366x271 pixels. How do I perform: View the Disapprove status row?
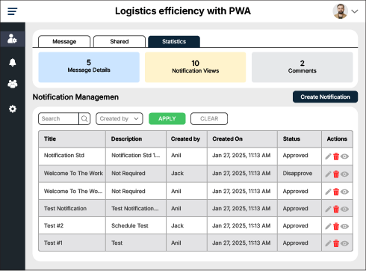344,174
